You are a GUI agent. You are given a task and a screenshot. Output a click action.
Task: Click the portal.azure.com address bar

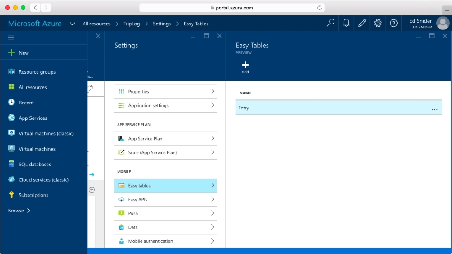pos(232,8)
